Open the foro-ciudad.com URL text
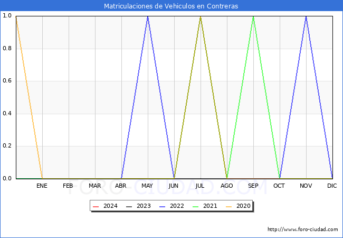The width and height of the screenshot is (343, 238). (303, 230)
